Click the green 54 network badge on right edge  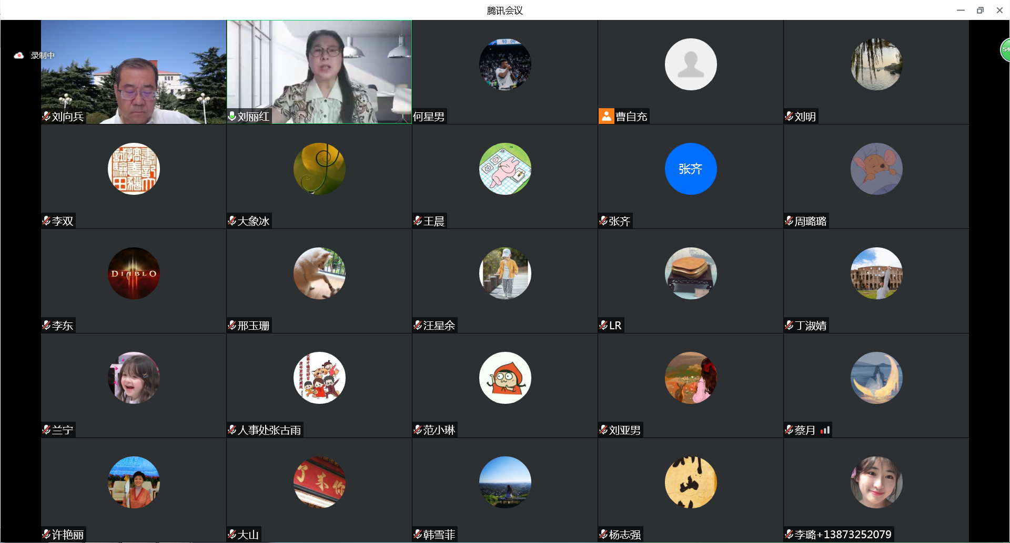click(x=1005, y=50)
